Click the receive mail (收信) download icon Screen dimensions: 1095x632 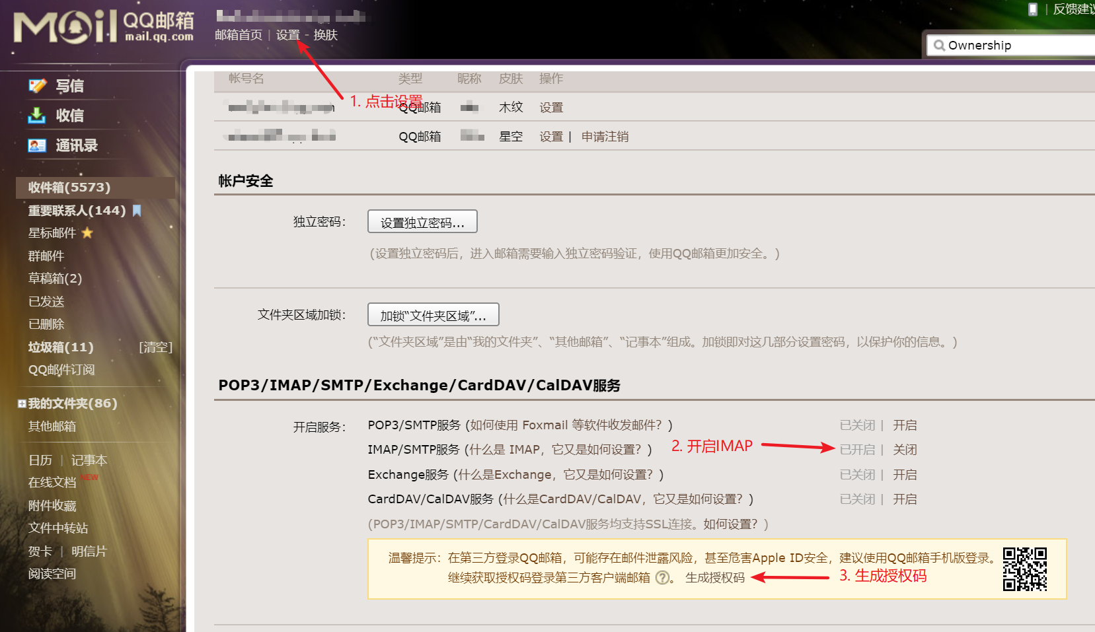pos(37,116)
